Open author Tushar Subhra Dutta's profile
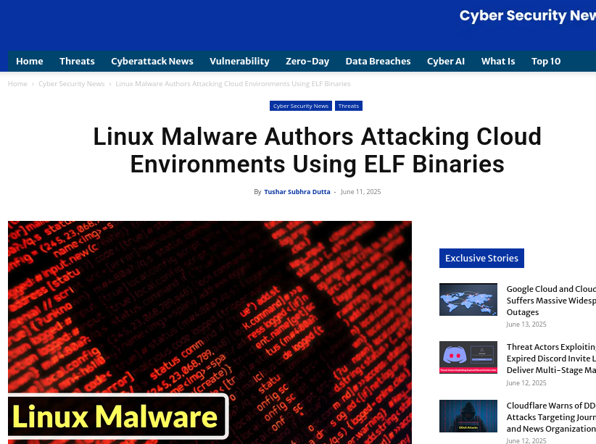The image size is (596, 444). 297,192
